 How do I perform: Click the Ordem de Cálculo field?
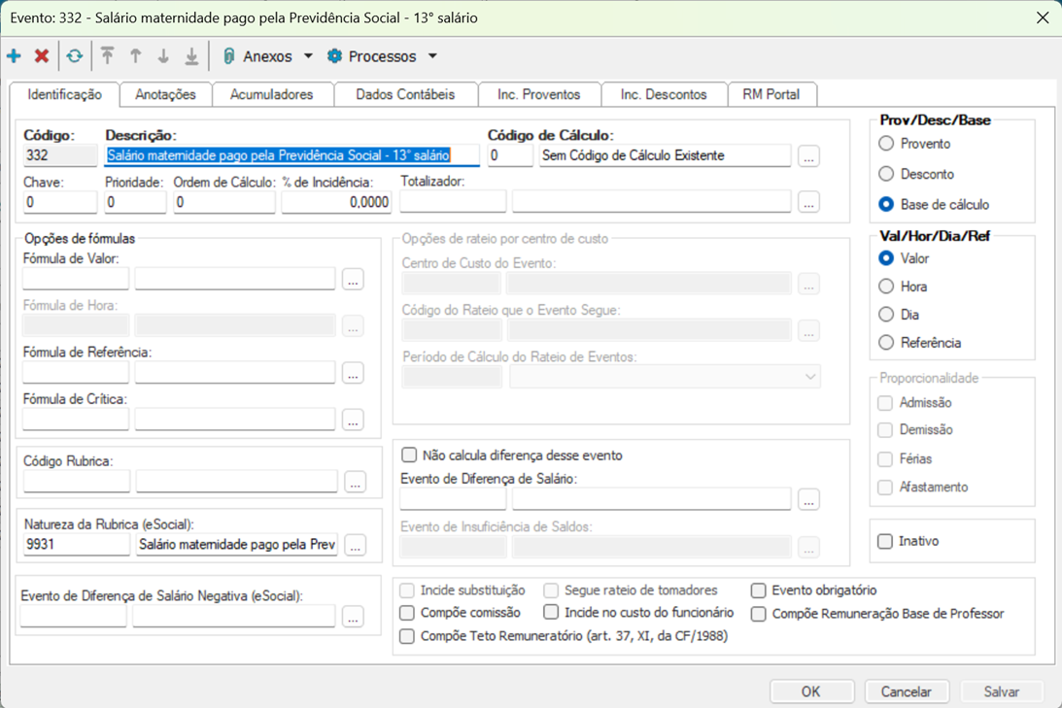[x=224, y=202]
